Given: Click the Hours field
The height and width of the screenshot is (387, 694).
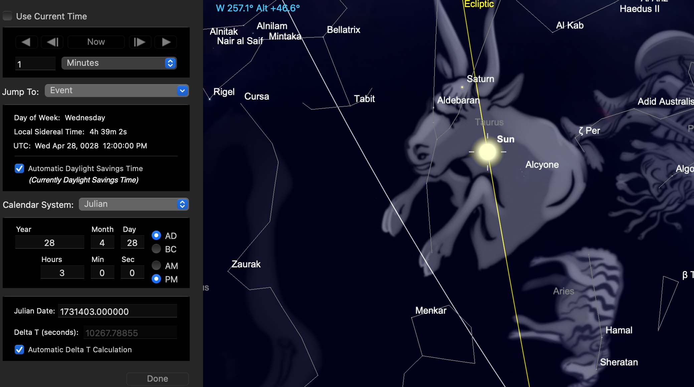Looking at the screenshot, I should click(62, 272).
